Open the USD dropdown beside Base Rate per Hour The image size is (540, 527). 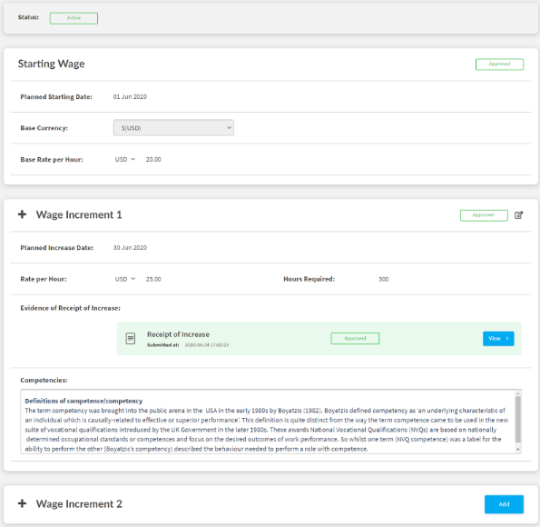[x=125, y=159]
